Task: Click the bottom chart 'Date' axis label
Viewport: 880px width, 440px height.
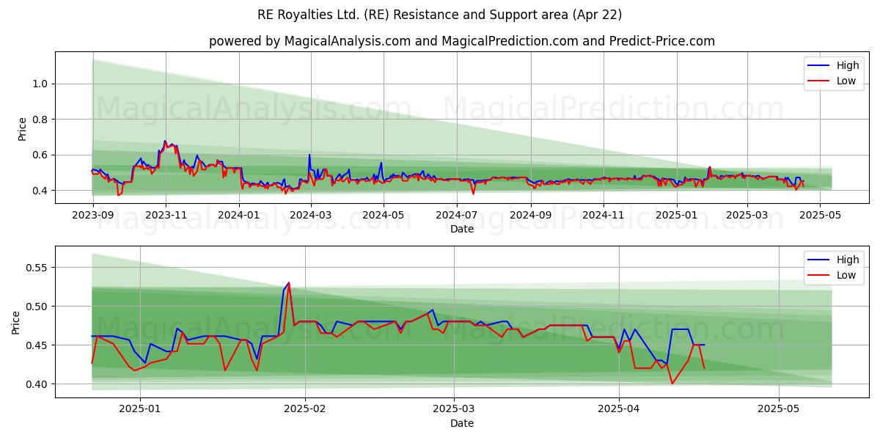Action: point(462,423)
